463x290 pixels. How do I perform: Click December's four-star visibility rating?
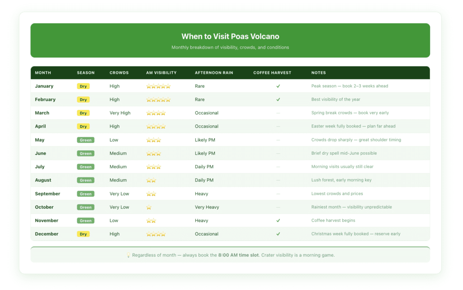[x=156, y=234]
